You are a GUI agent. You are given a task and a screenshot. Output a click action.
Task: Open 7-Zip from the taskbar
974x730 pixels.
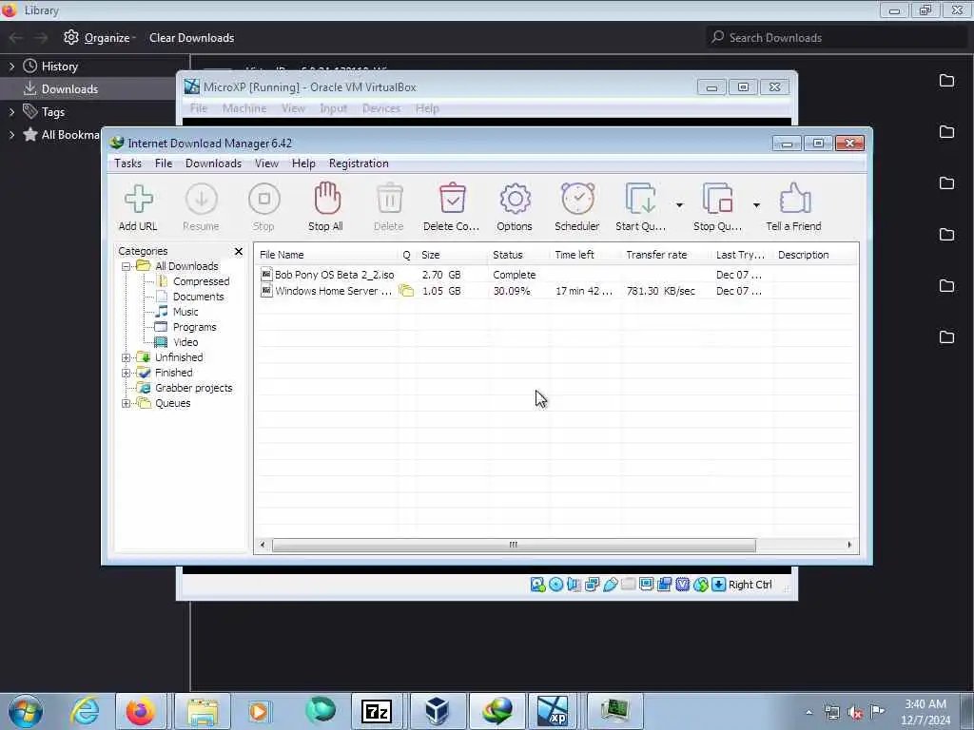click(377, 711)
